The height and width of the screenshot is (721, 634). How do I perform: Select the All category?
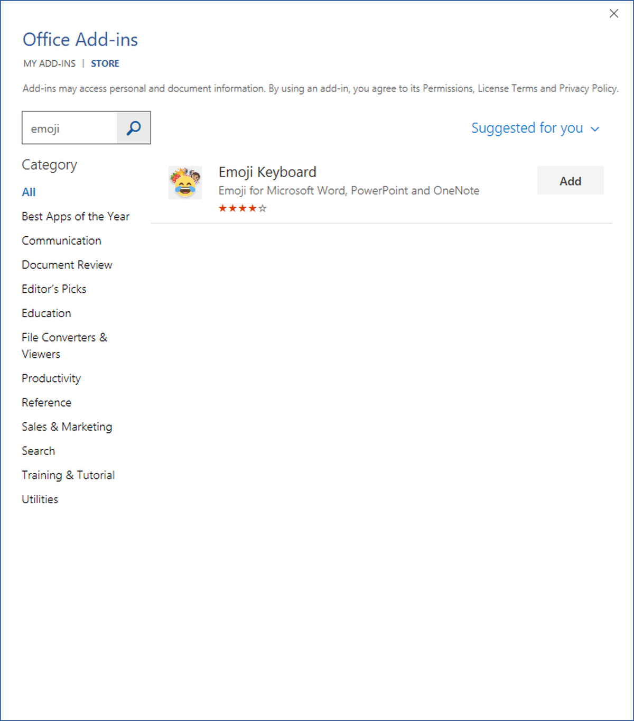(29, 192)
